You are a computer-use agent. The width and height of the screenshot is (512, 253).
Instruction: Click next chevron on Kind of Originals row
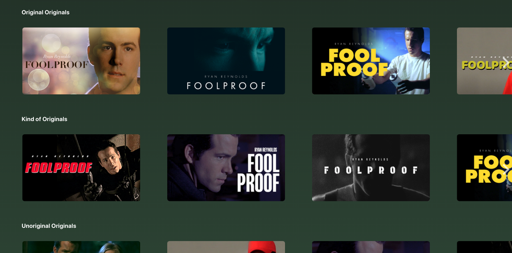[506, 169]
